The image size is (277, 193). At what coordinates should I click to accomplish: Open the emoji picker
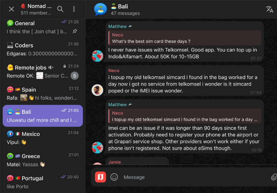tap(114, 177)
